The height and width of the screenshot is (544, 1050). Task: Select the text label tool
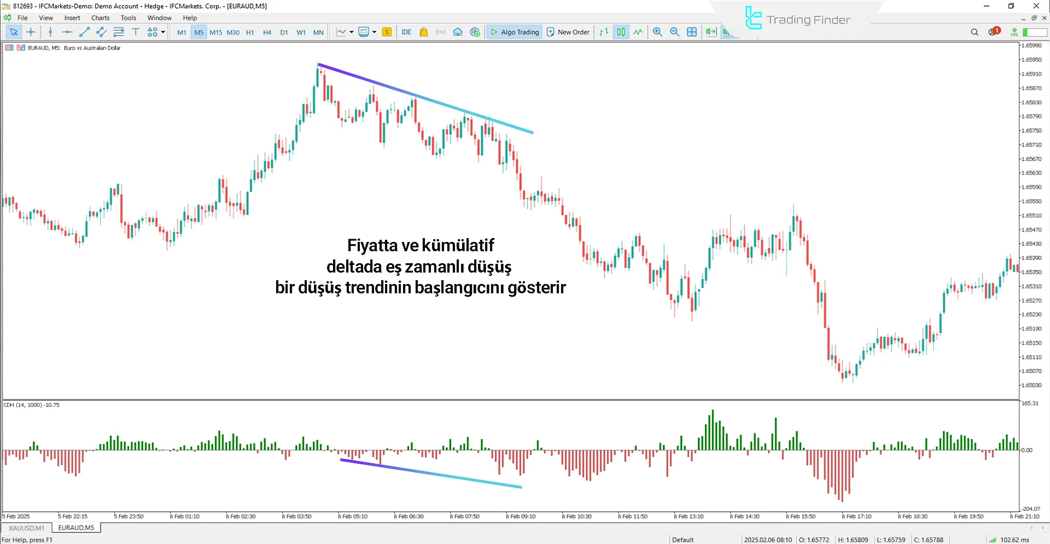pos(136,32)
